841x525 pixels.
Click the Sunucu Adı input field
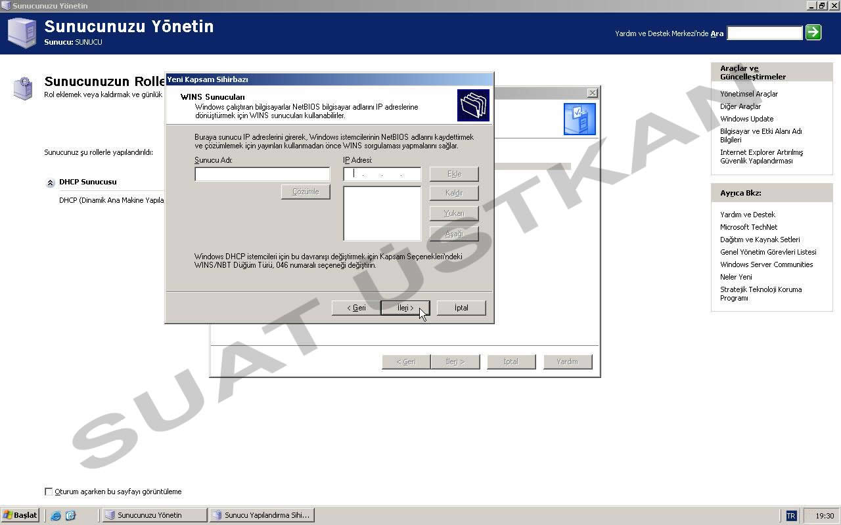coord(262,174)
